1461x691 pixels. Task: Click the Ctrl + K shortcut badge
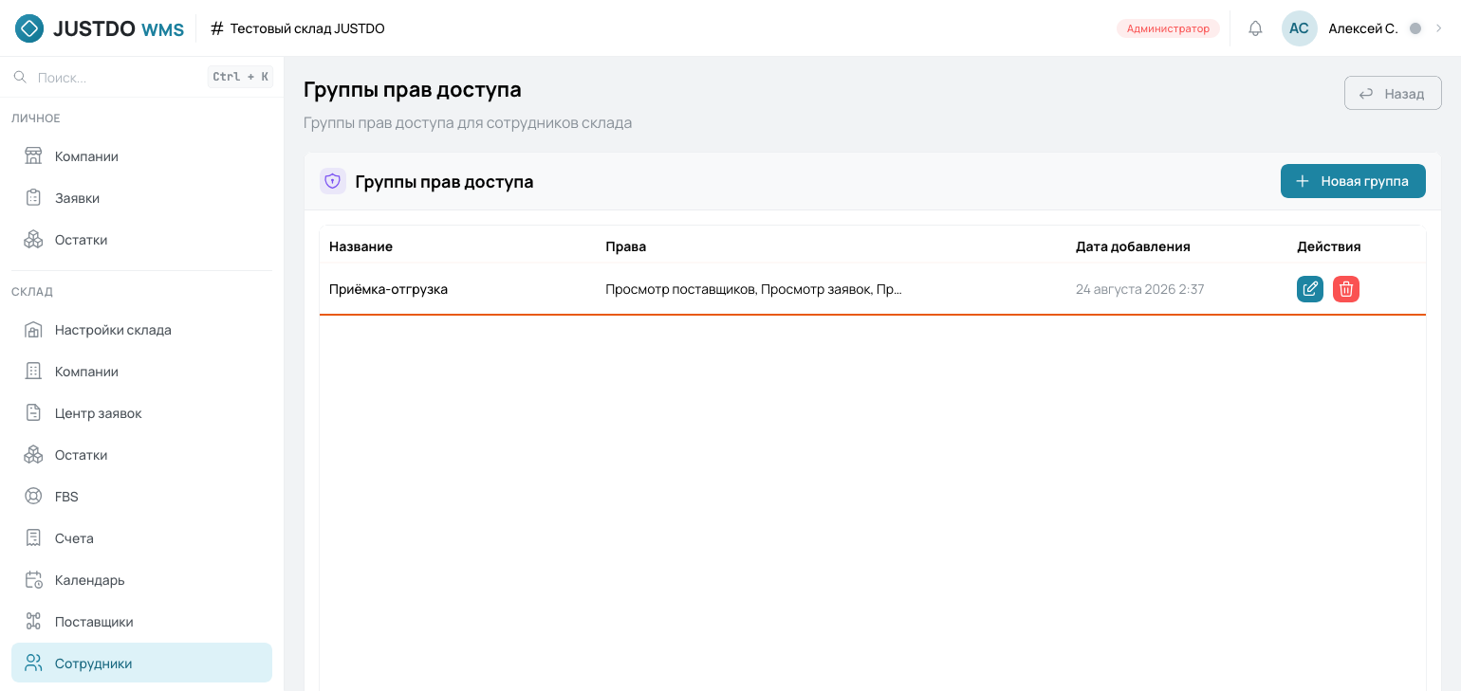tap(240, 77)
